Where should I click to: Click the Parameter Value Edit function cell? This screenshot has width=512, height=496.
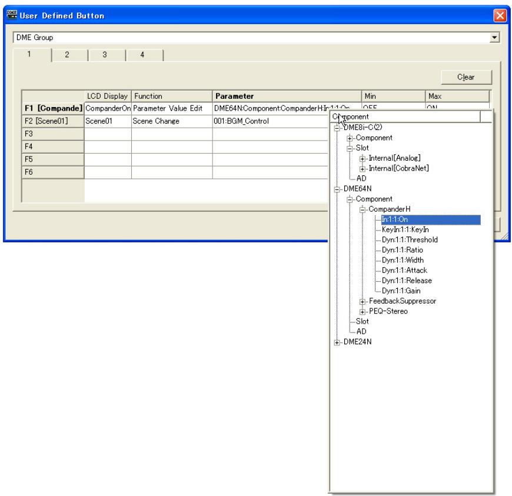172,108
